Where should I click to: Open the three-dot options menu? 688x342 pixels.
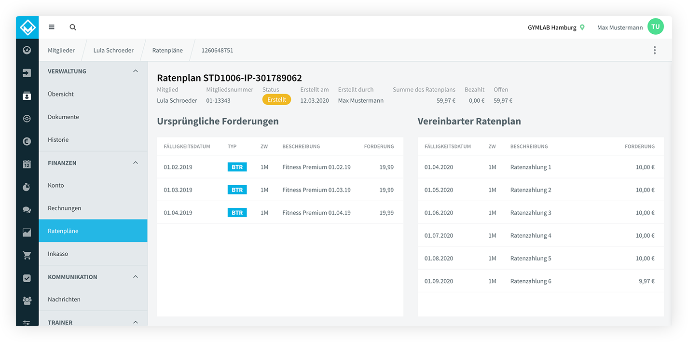click(x=655, y=50)
